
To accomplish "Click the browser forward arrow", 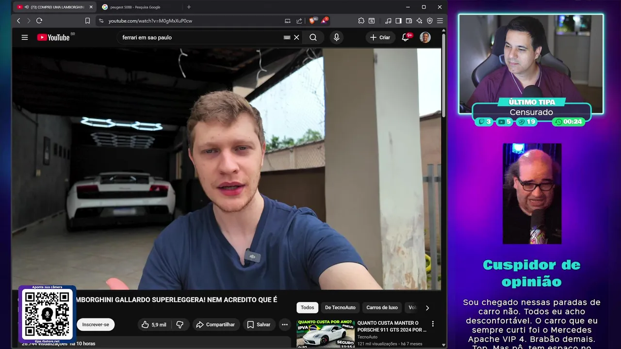I will (29, 21).
